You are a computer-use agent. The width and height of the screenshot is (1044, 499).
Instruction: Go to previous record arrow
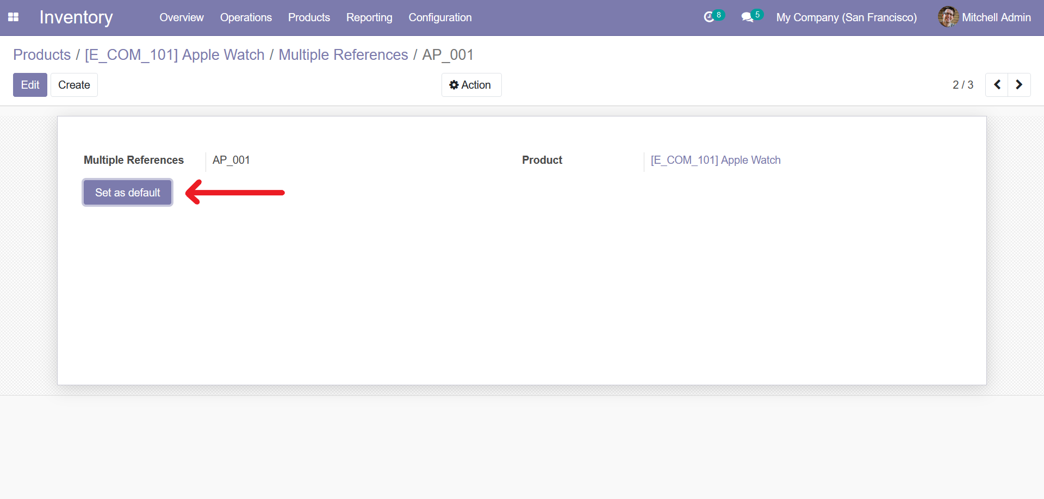(x=997, y=85)
